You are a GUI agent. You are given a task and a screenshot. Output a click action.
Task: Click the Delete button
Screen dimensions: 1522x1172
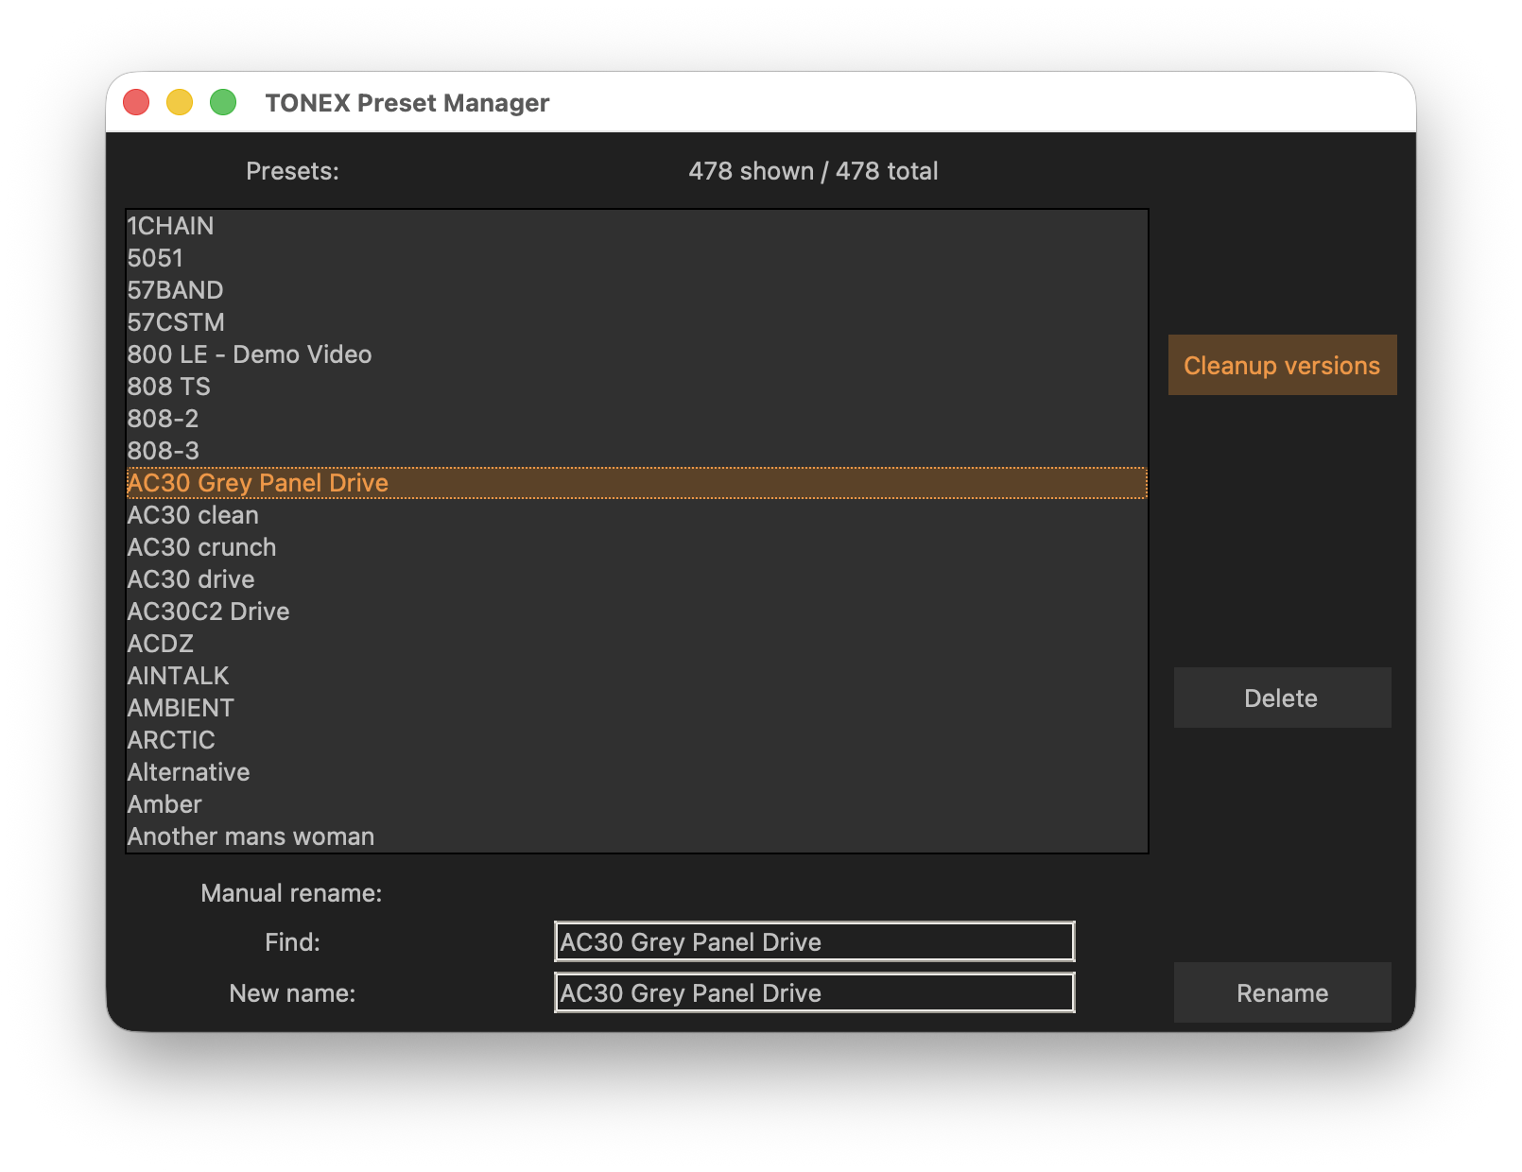[x=1282, y=698]
